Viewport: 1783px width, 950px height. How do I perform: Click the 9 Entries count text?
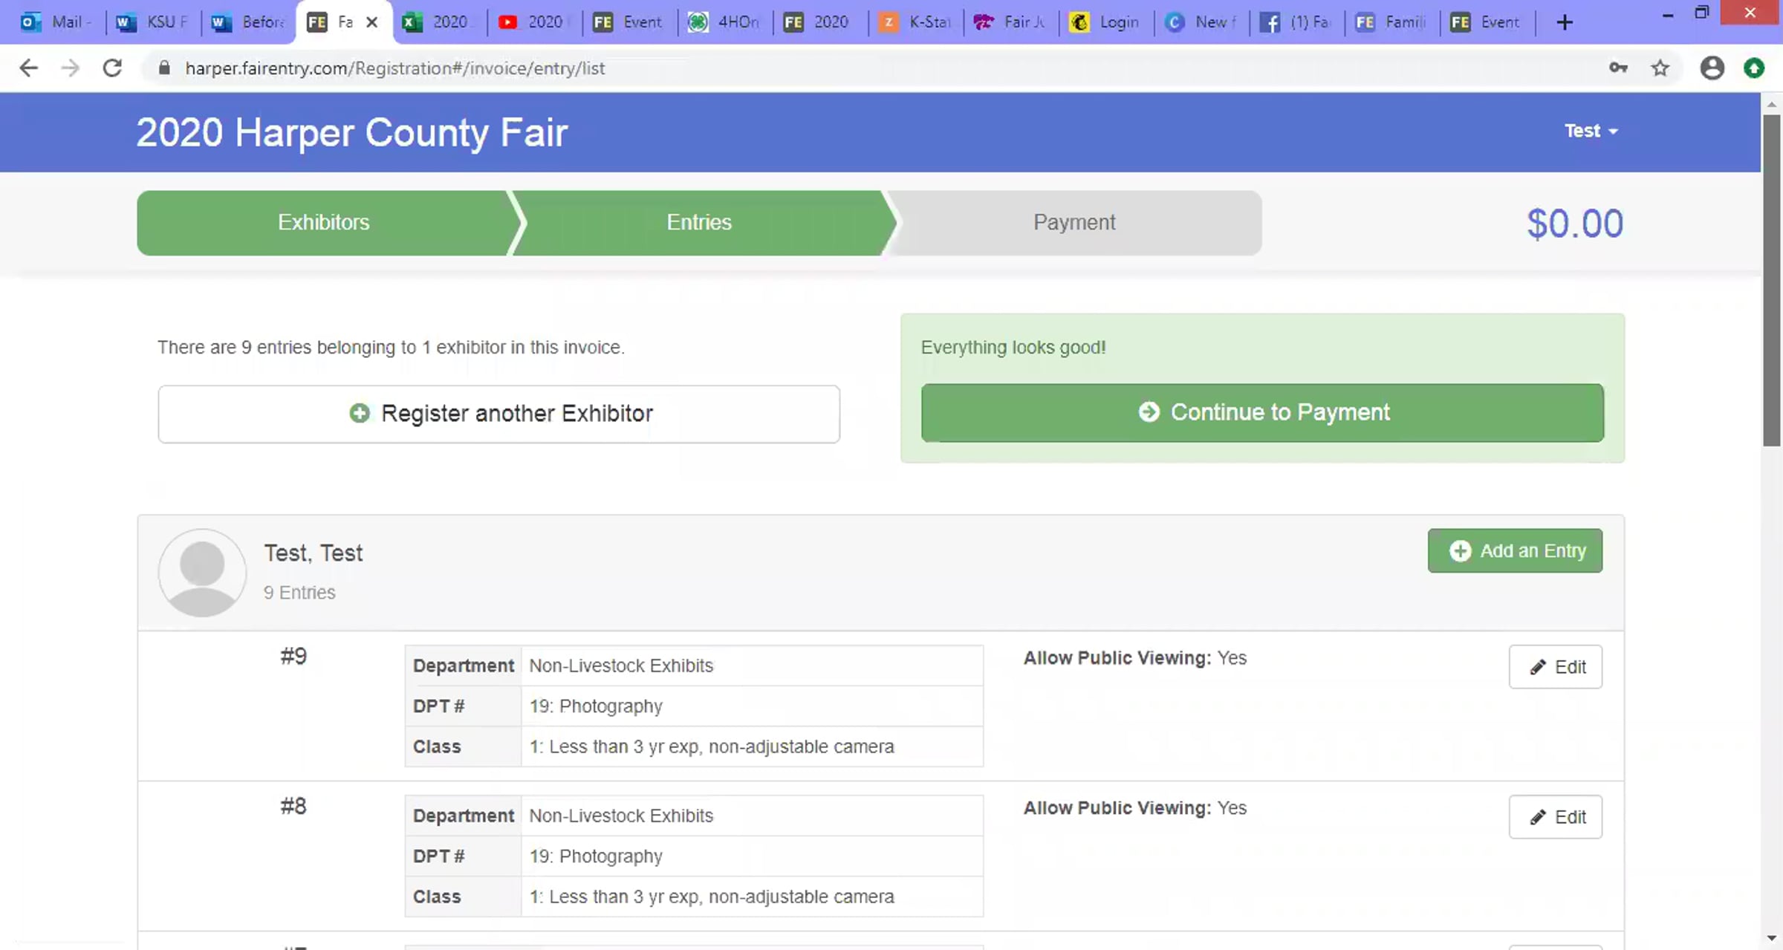[x=299, y=593]
